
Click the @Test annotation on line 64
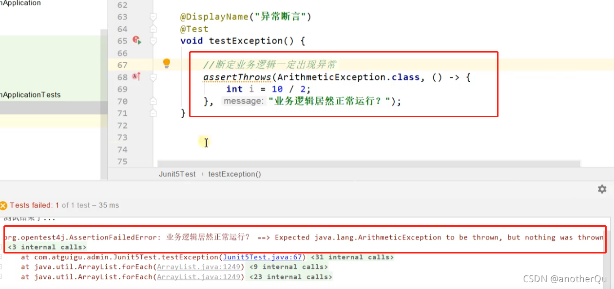tap(194, 29)
